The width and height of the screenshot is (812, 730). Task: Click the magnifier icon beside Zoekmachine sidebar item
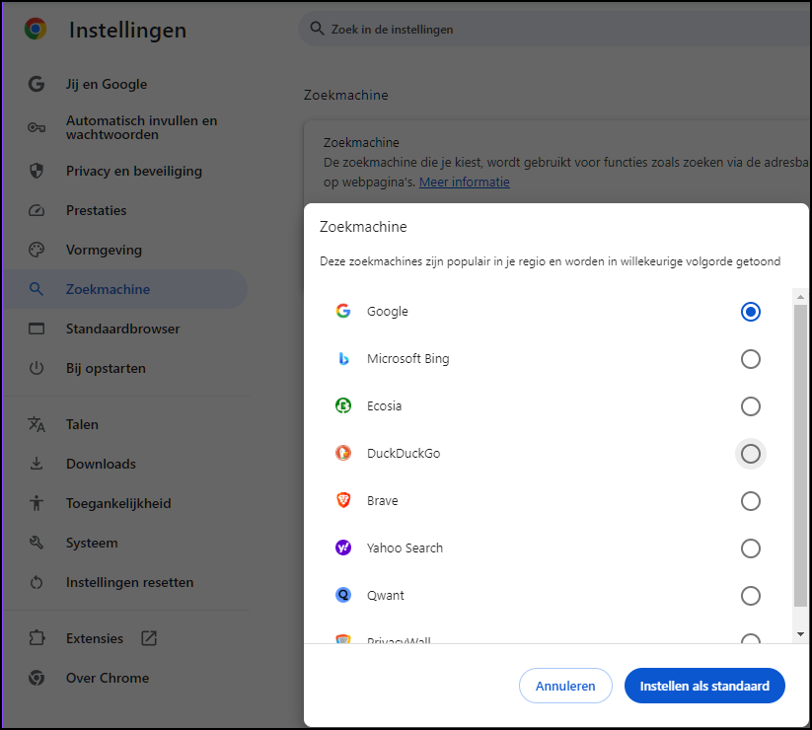point(37,289)
